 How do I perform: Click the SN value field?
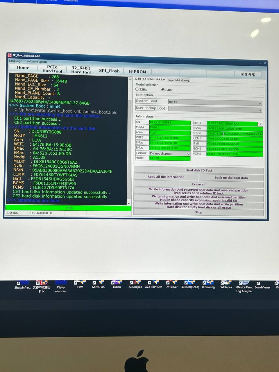coord(170,122)
